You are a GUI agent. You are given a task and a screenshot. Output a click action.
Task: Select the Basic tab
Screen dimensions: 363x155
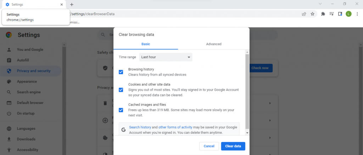[146, 44]
